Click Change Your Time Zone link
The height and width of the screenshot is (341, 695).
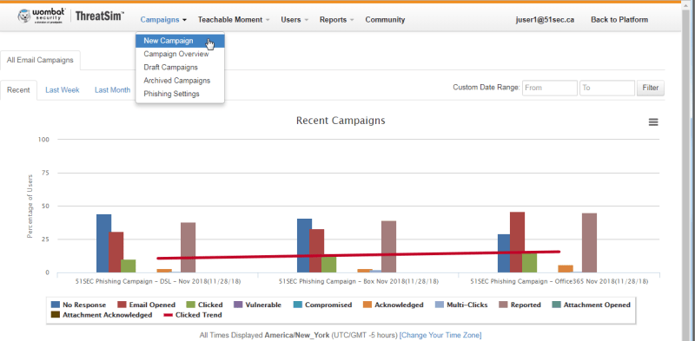[440, 335]
